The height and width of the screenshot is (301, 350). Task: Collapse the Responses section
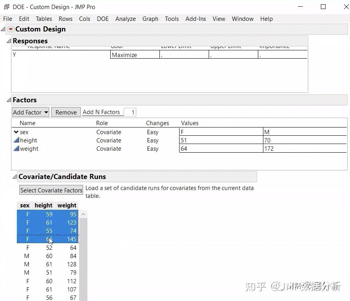[8, 41]
